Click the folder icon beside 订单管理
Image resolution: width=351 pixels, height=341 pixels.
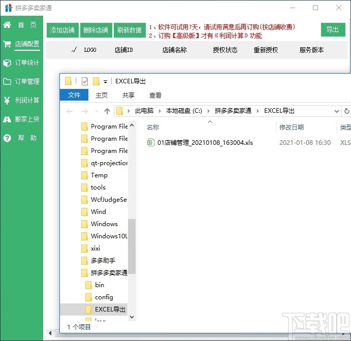7,81
